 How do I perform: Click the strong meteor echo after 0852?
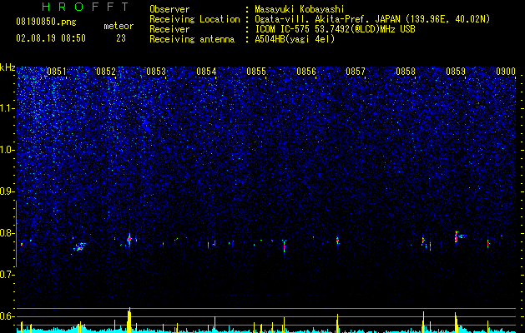pos(129,240)
